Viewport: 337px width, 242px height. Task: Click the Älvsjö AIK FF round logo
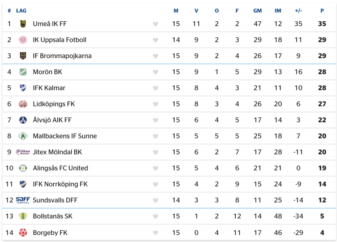(x=23, y=120)
